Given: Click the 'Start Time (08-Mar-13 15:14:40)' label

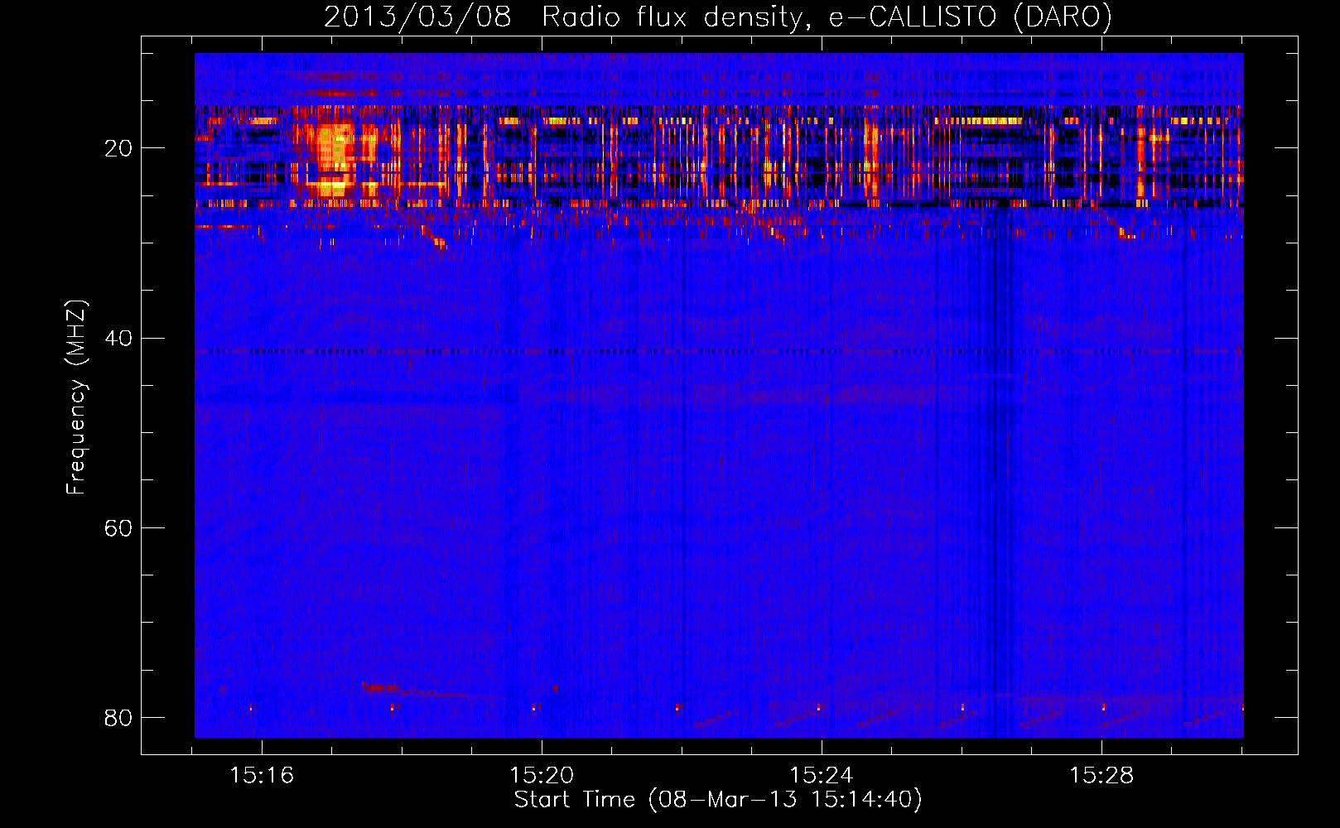Looking at the screenshot, I should pyautogui.click(x=717, y=800).
